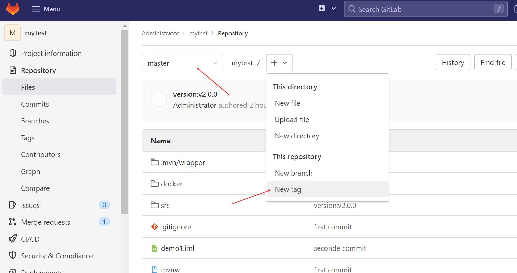Go to Commits in sidebar

[x=35, y=104]
